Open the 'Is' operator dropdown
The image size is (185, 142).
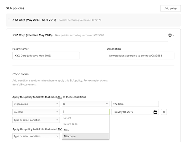coord(85,104)
